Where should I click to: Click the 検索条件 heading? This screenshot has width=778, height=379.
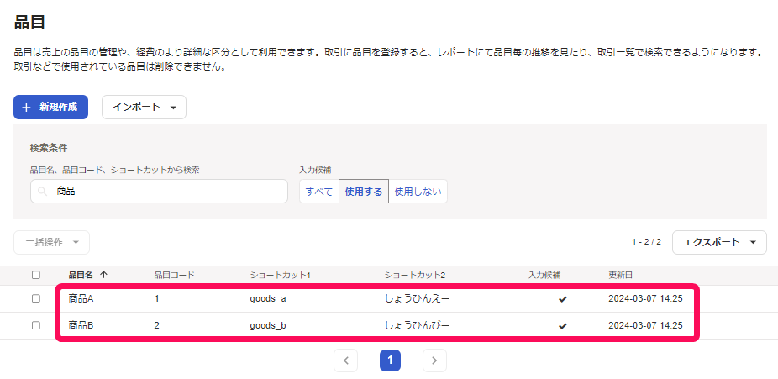pyautogui.click(x=49, y=148)
